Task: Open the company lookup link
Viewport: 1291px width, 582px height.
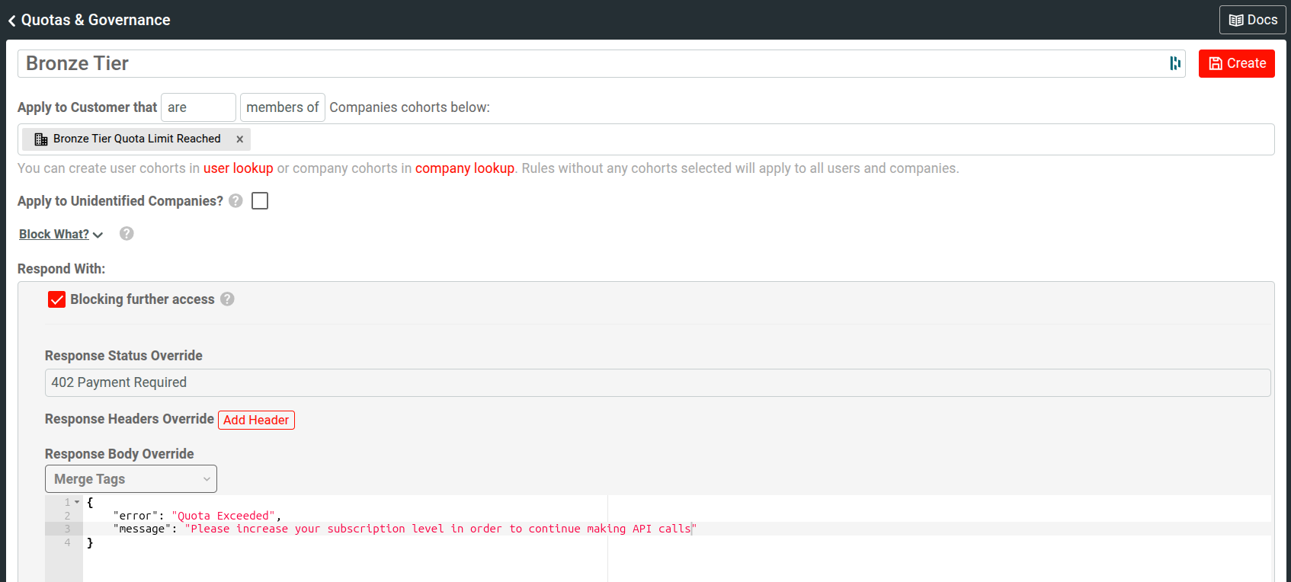Action: [x=464, y=168]
